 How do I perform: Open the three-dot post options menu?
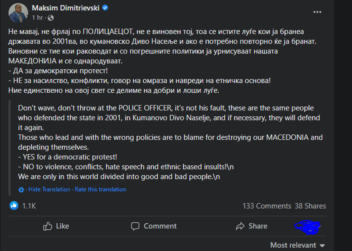(317, 12)
